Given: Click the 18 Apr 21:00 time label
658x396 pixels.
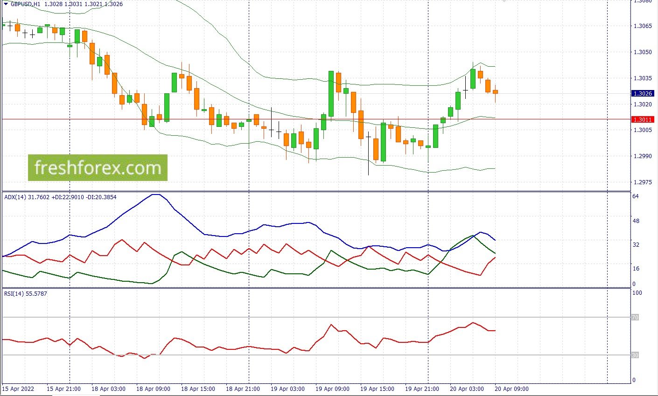Looking at the screenshot, I should click(243, 389).
